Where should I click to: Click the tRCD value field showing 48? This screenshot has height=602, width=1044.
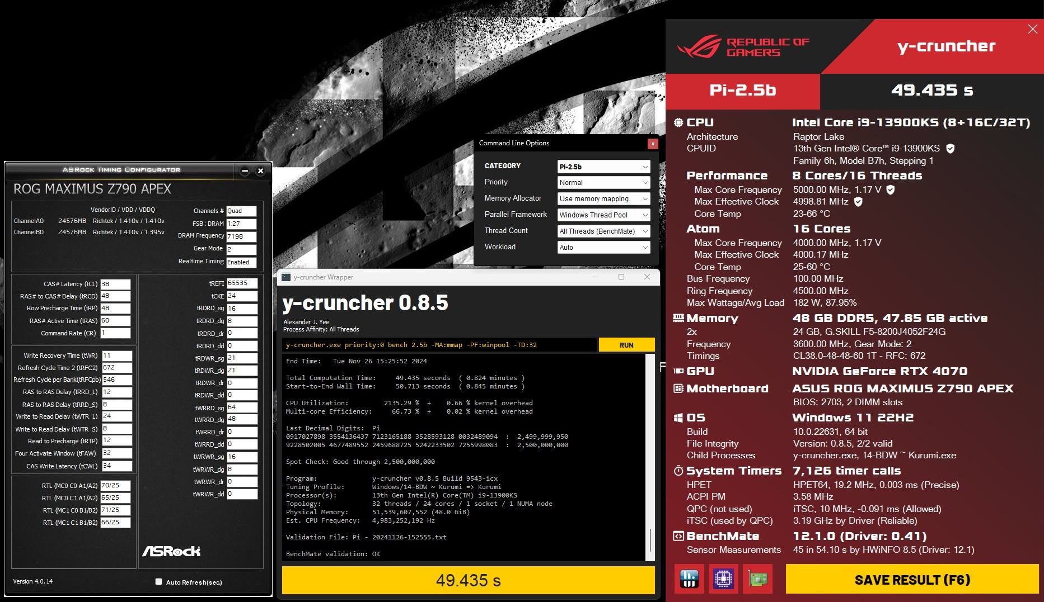point(115,296)
